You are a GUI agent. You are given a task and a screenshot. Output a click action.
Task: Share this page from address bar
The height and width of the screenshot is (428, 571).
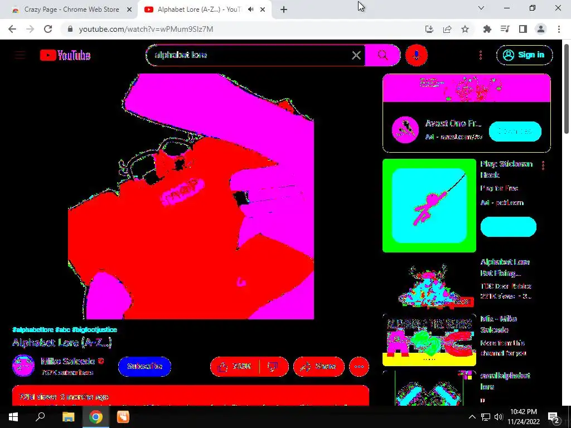(x=447, y=29)
